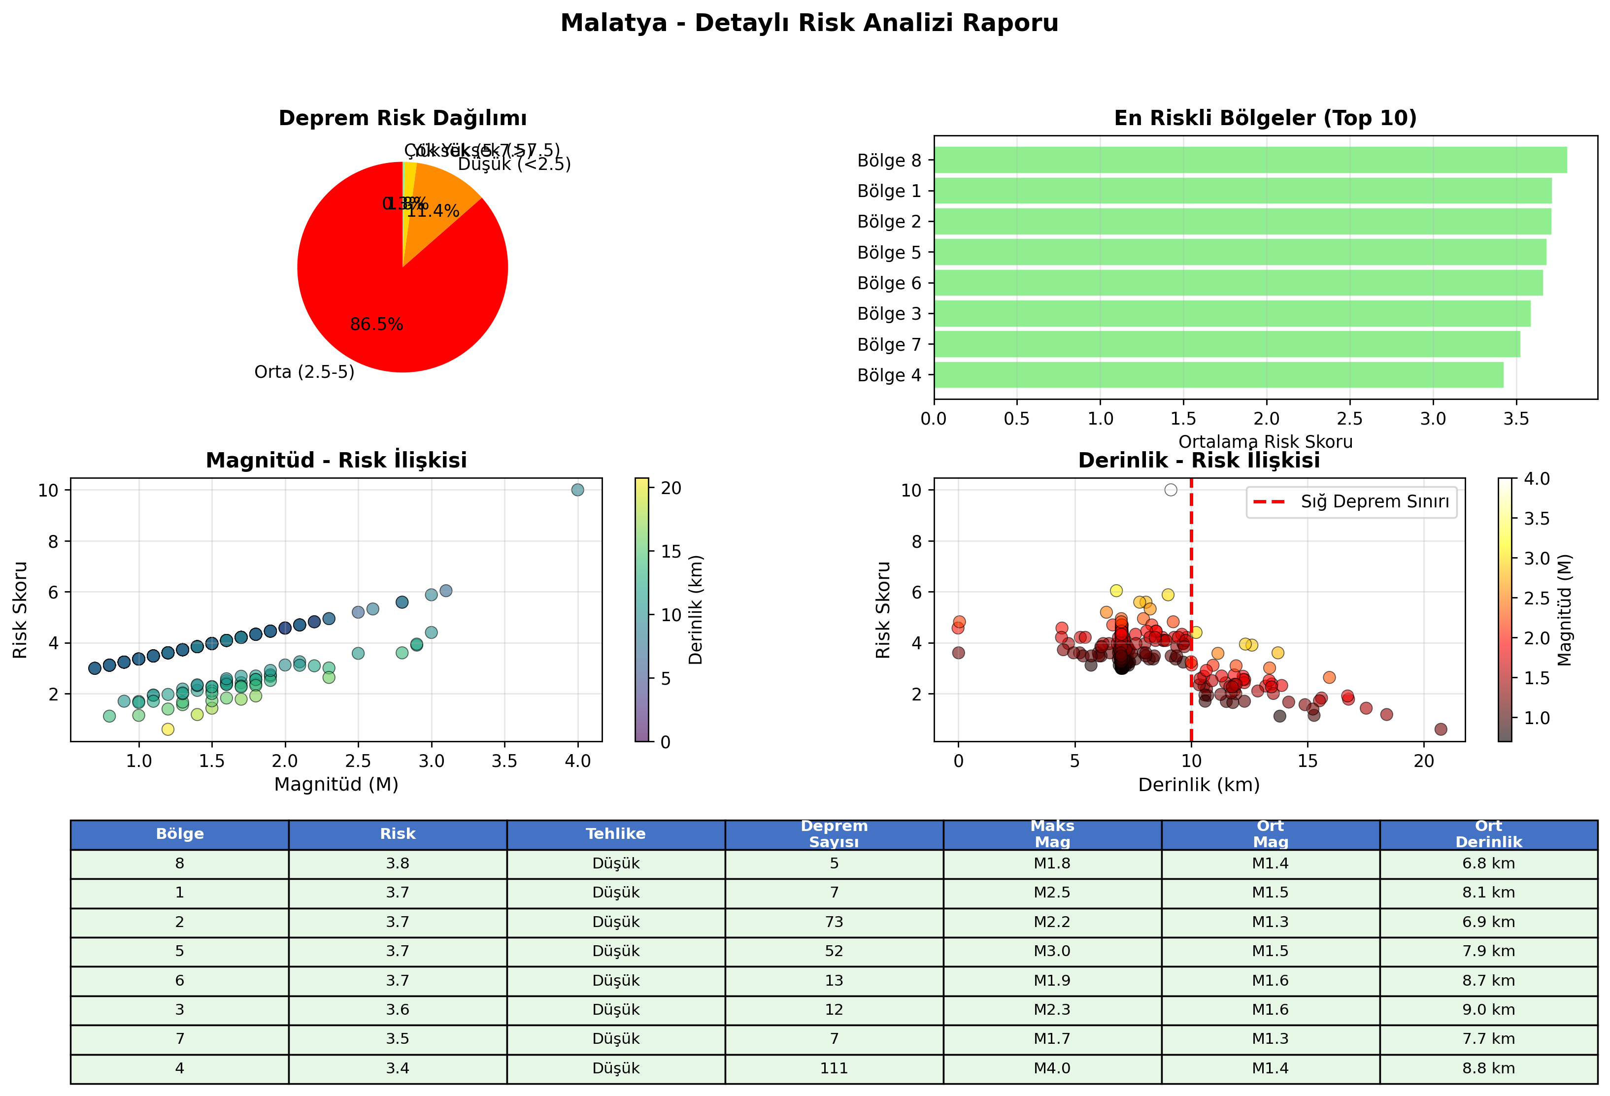Select the 'Bölge 3' bar in the chart
Screen dimensions: 1610x1096
[1233, 313]
